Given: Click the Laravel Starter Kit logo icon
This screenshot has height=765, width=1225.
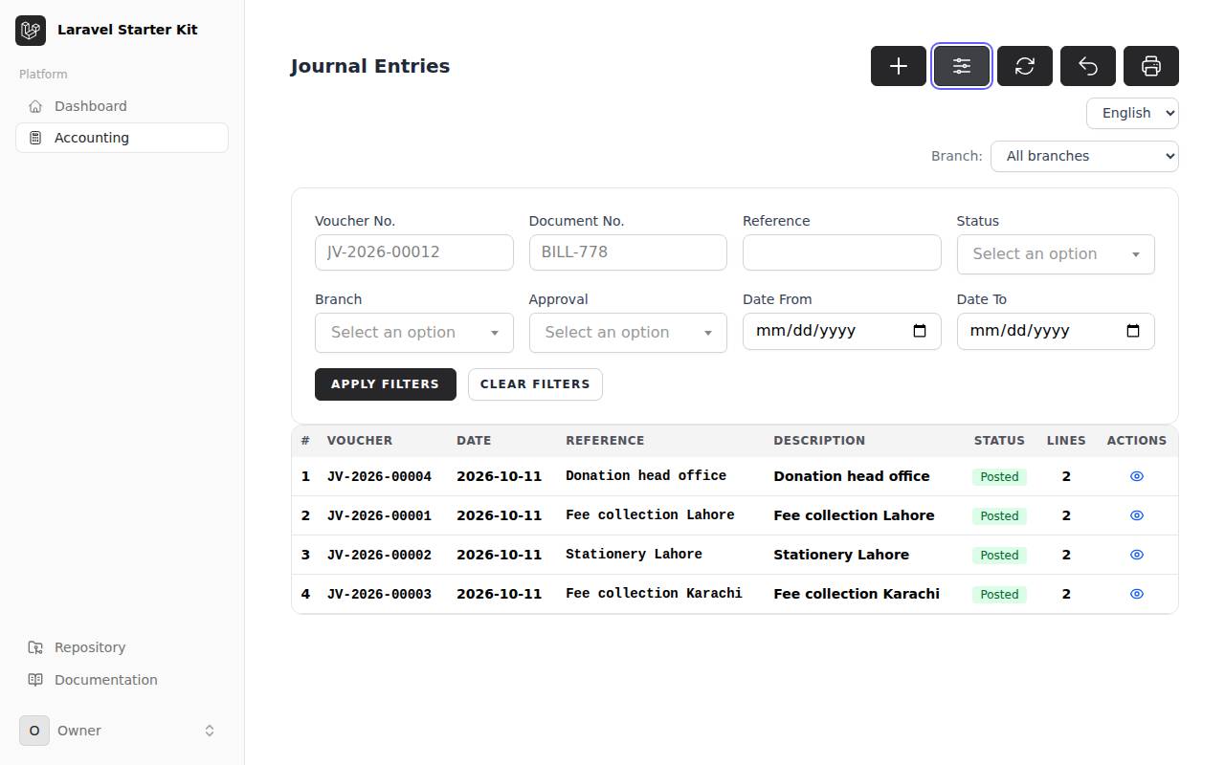Looking at the screenshot, I should pyautogui.click(x=31, y=30).
